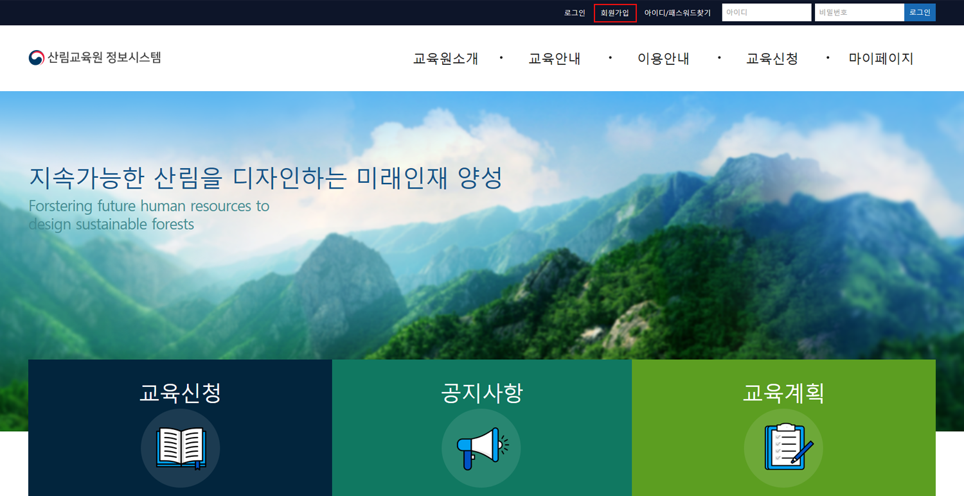
Task: Click inside the 비밀번호 password field
Action: click(859, 12)
